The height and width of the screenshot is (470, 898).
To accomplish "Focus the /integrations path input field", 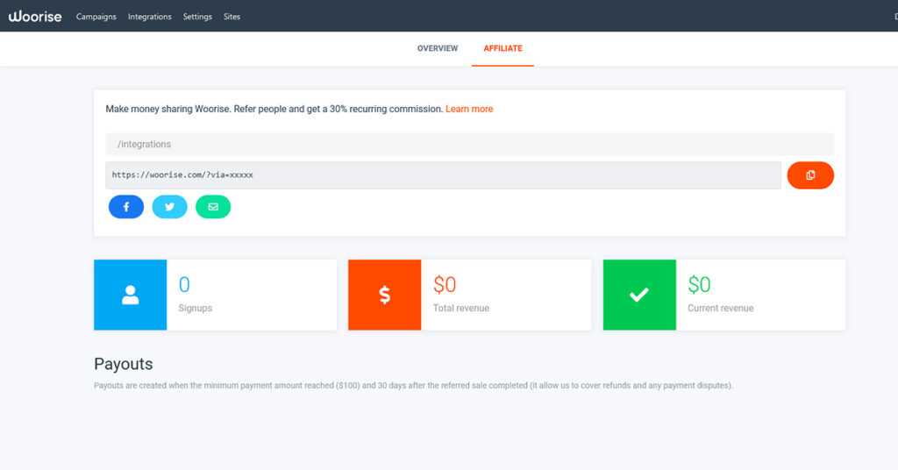I will [x=469, y=144].
